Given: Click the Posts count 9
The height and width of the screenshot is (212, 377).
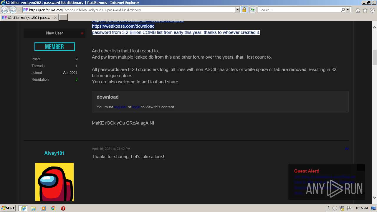Looking at the screenshot, I should [x=77, y=59].
